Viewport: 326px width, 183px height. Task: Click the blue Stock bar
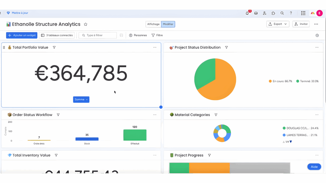(x=87, y=139)
